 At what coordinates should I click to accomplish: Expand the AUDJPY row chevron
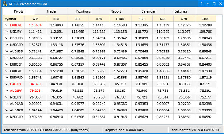[x=7, y=91]
